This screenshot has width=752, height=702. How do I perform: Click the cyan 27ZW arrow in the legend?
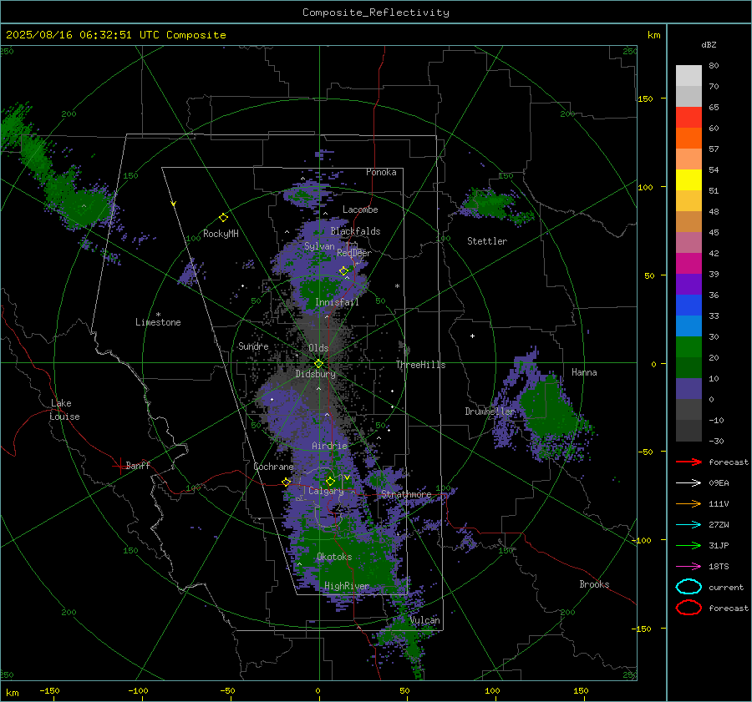point(688,525)
